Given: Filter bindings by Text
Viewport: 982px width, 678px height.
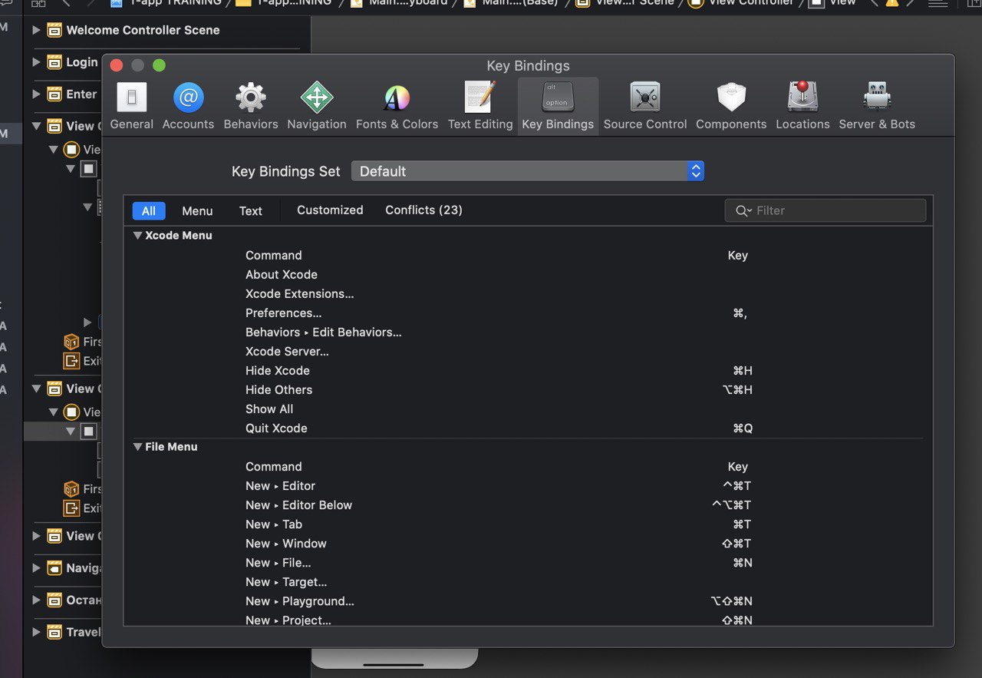Looking at the screenshot, I should coord(251,210).
